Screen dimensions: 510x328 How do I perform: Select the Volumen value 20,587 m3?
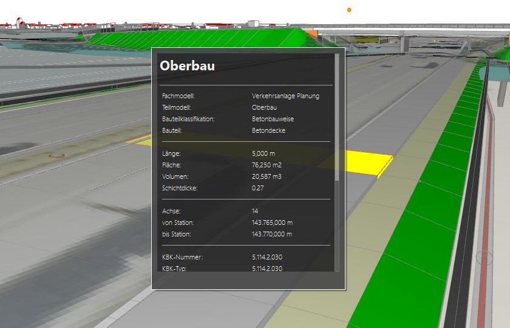click(267, 176)
